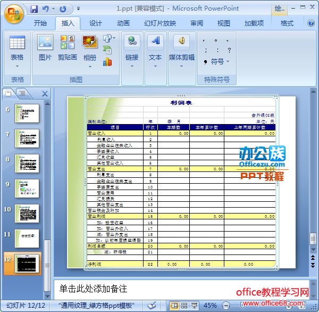Expand the 表格 dropdown arrow
319x312 pixels.
pyautogui.click(x=17, y=66)
